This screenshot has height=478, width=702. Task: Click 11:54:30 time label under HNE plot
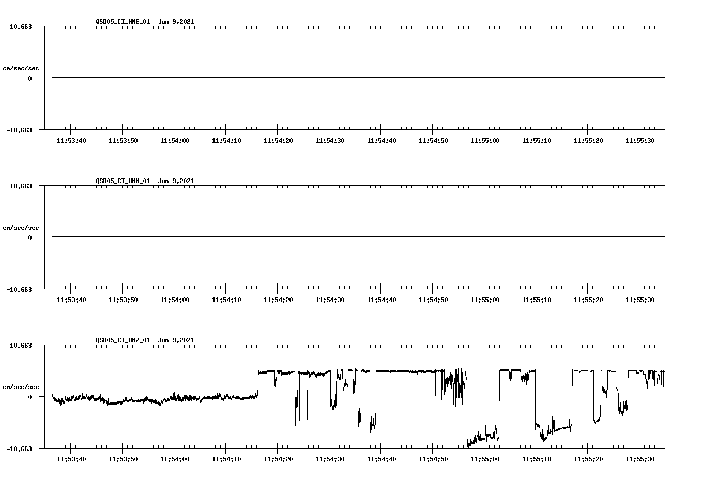[x=330, y=140]
